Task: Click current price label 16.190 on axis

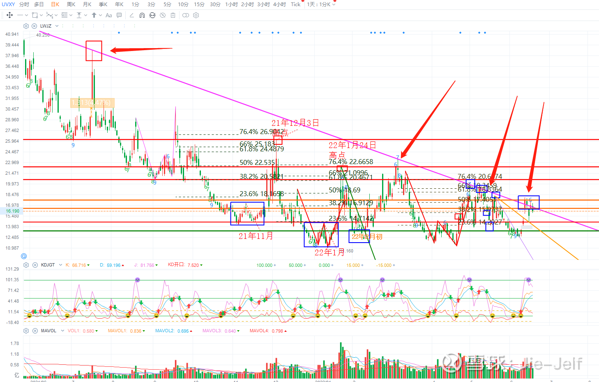Action: pyautogui.click(x=12, y=211)
